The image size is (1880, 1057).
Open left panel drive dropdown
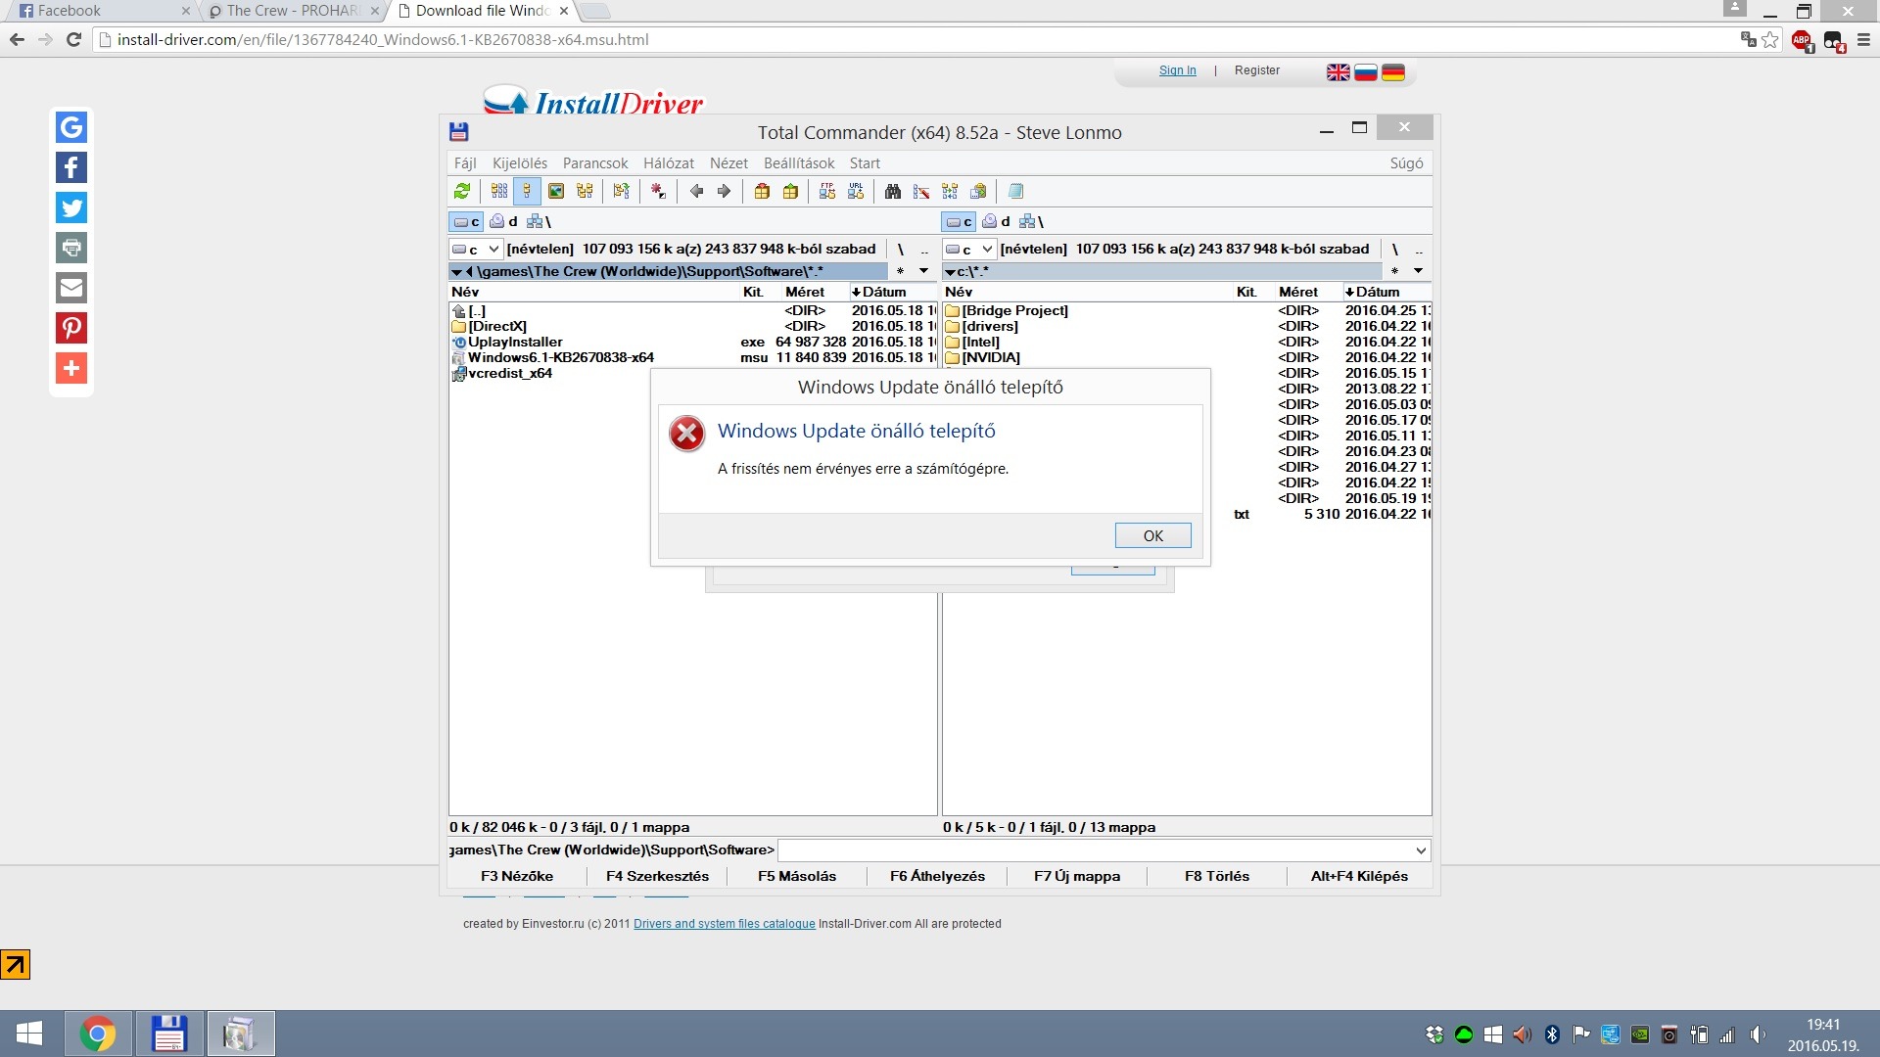[x=493, y=250]
